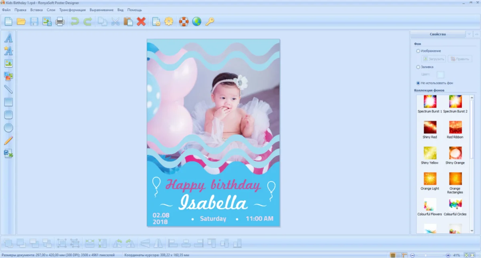Select the Изображение background radio button
Screen dimensions: 481x258
pos(418,51)
